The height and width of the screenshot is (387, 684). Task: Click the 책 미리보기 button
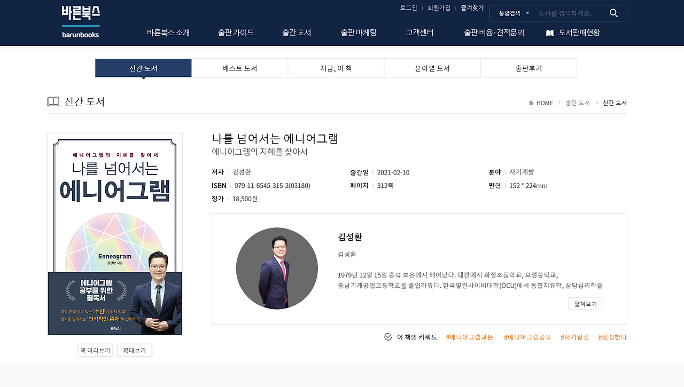click(x=95, y=350)
